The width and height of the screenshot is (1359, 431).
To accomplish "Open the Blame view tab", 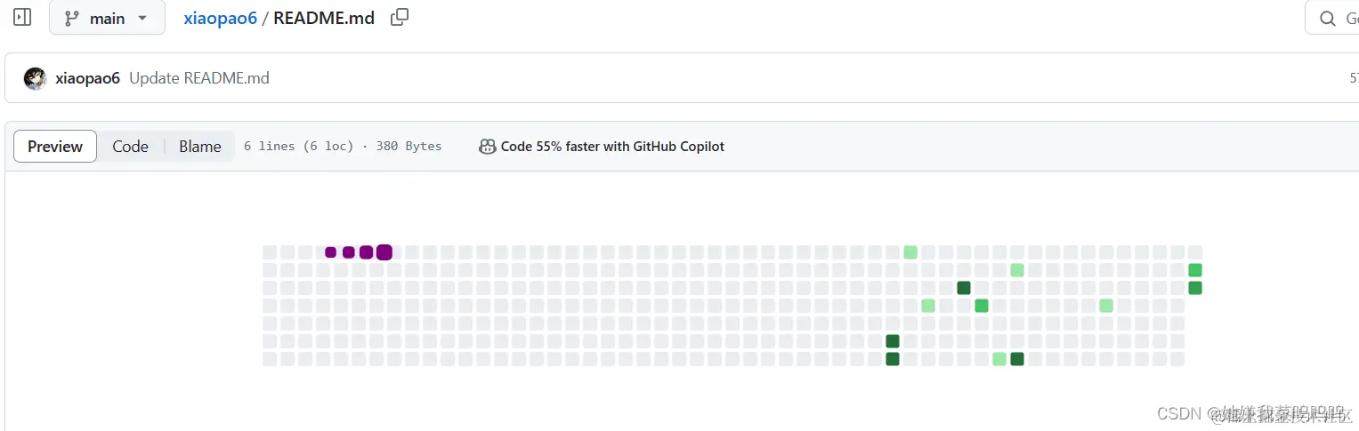I will (199, 147).
